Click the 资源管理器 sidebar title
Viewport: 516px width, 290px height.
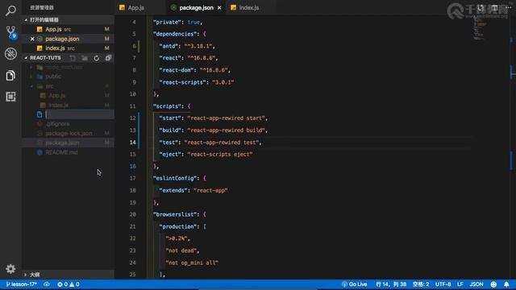[42, 7]
